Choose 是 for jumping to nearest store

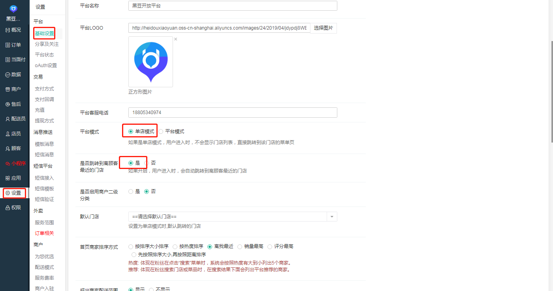point(131,163)
